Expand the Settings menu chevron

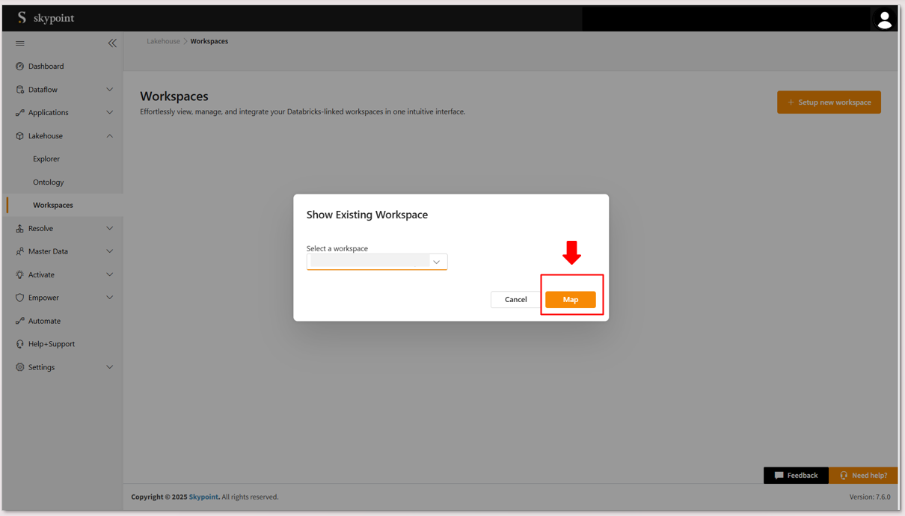coord(110,367)
